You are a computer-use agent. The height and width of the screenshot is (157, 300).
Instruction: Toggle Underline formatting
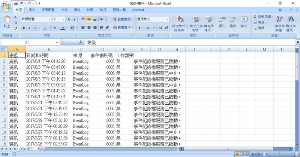pos(35,28)
